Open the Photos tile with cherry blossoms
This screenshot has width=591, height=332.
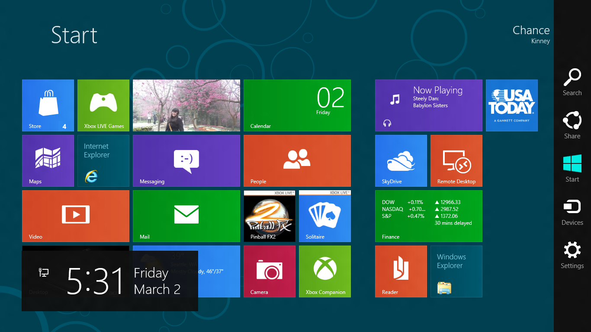click(186, 105)
